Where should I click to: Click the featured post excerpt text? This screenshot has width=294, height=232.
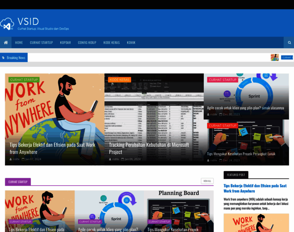[256, 204]
